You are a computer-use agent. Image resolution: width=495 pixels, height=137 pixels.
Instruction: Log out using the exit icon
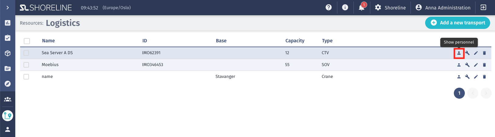coord(483,7)
